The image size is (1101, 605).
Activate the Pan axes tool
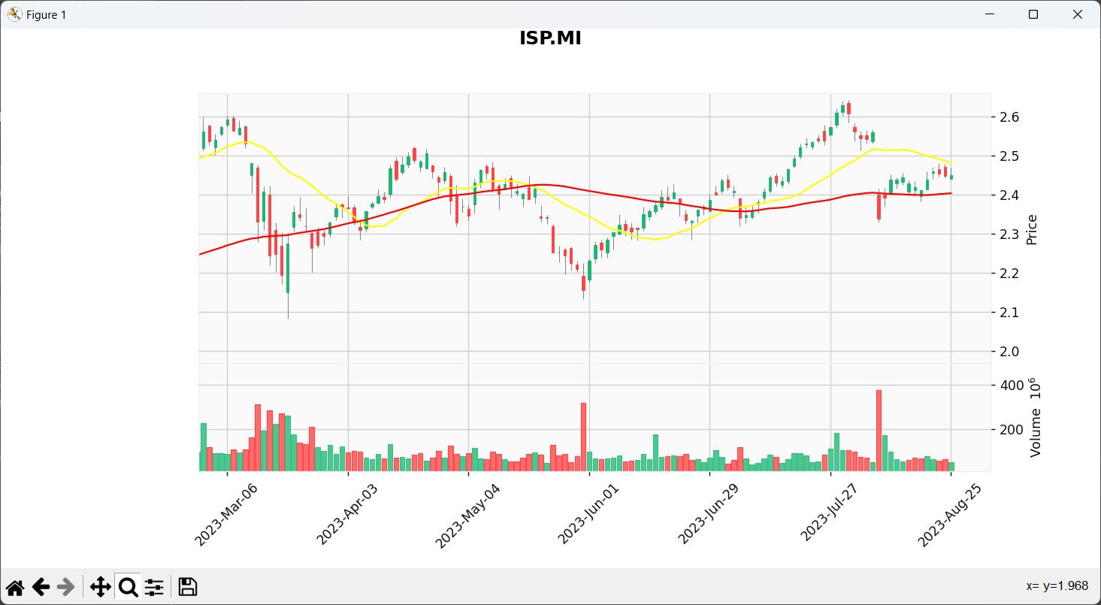(x=100, y=587)
